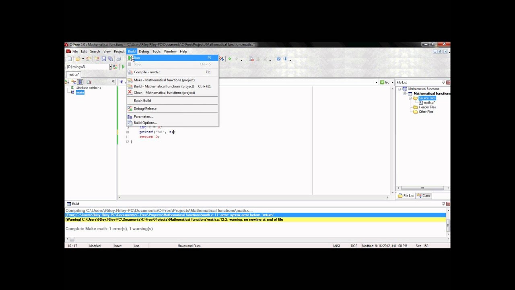The height and width of the screenshot is (290, 515).
Task: Open the Tools menu
Action: click(157, 52)
